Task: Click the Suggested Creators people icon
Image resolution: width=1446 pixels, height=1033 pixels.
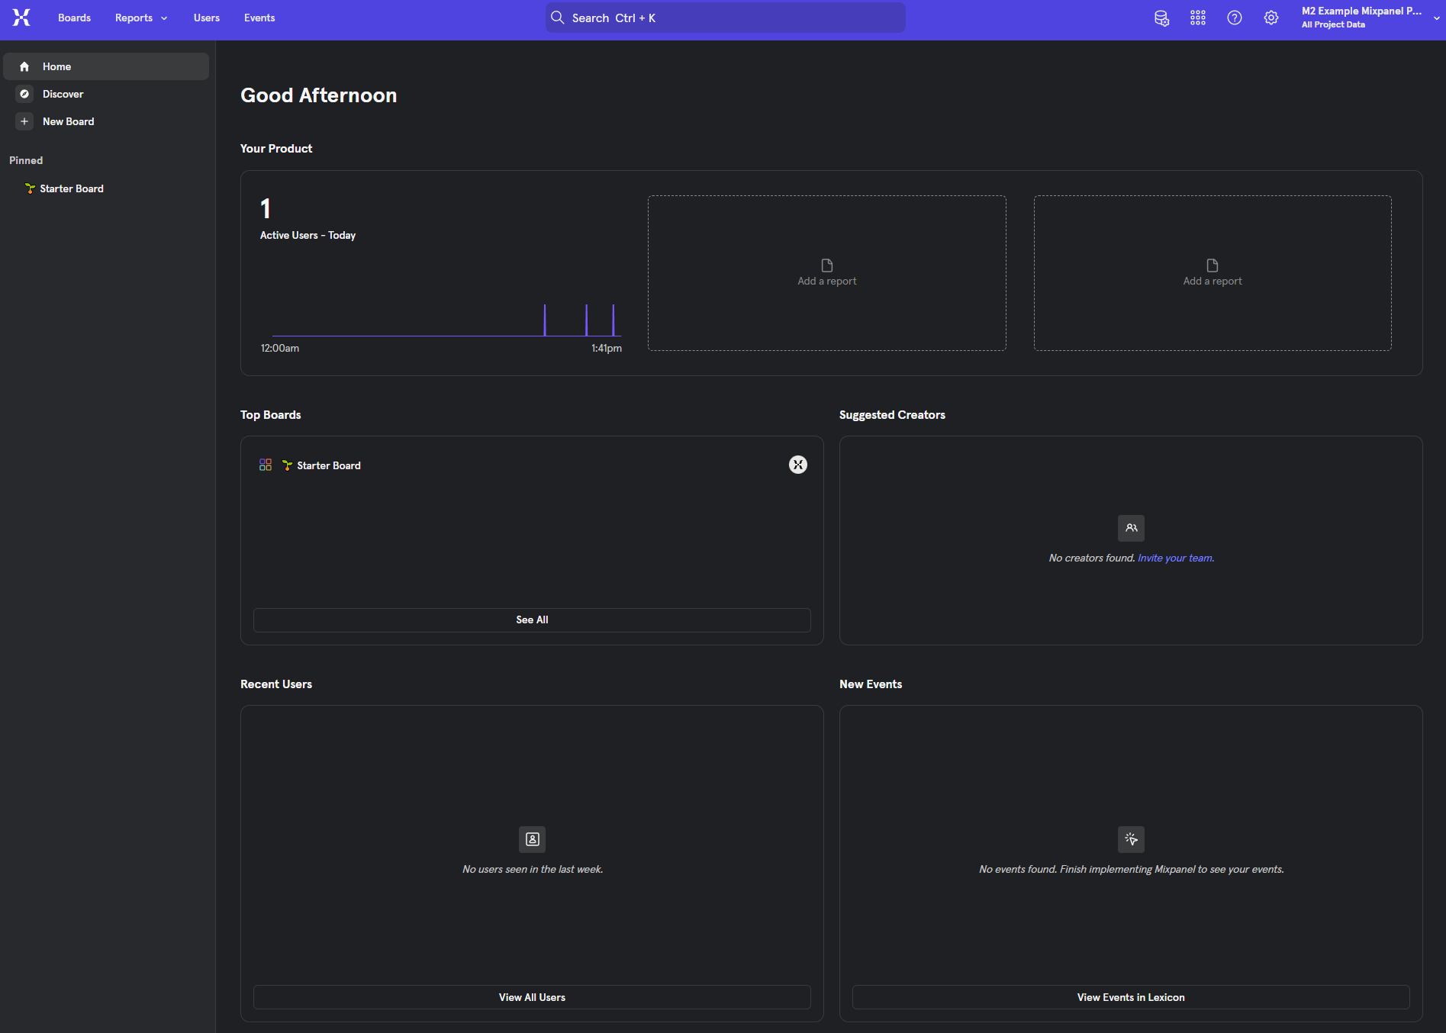Action: point(1131,528)
